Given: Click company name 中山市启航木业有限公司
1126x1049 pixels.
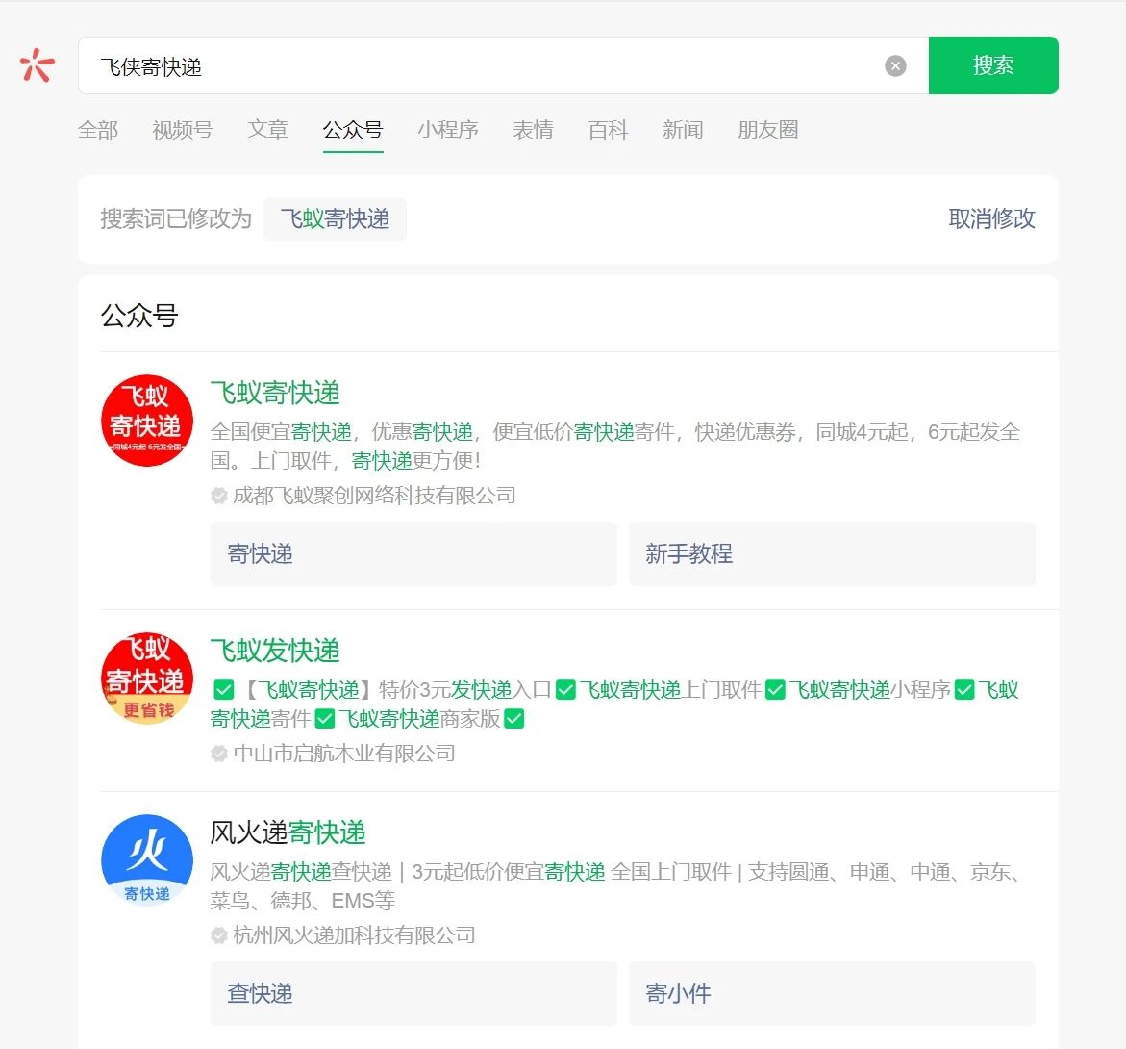Looking at the screenshot, I should tap(344, 754).
